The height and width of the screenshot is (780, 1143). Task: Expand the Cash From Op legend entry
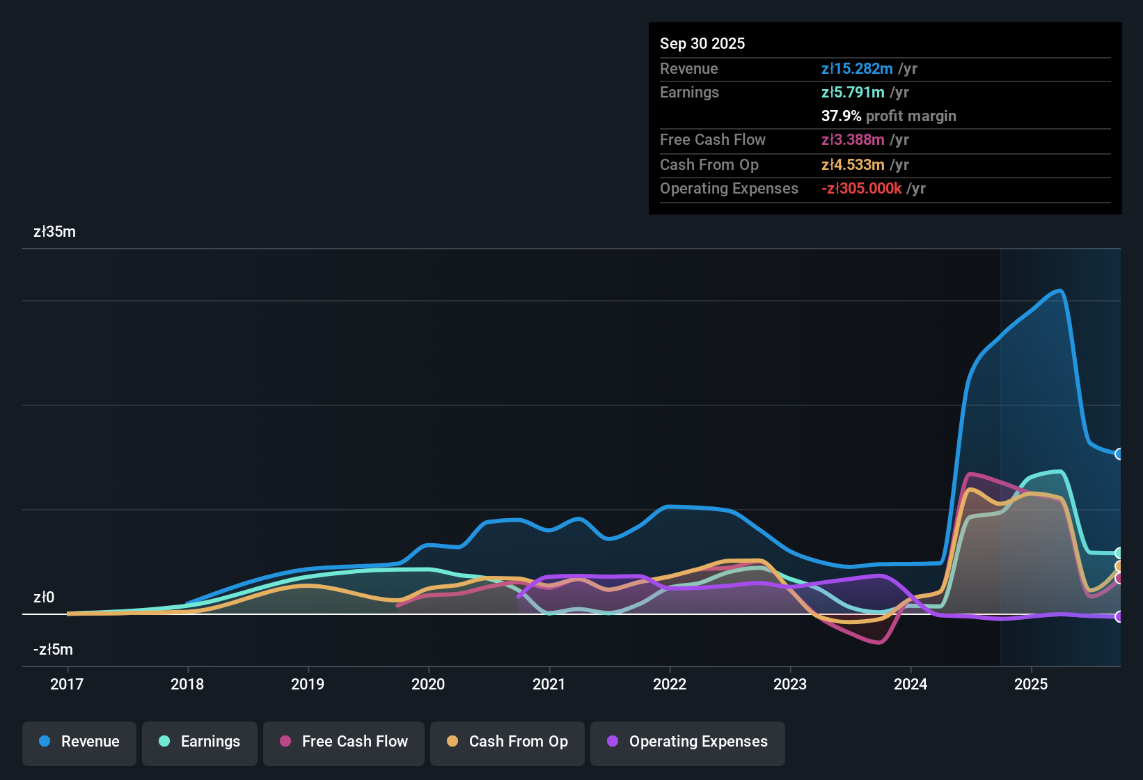pyautogui.click(x=507, y=742)
